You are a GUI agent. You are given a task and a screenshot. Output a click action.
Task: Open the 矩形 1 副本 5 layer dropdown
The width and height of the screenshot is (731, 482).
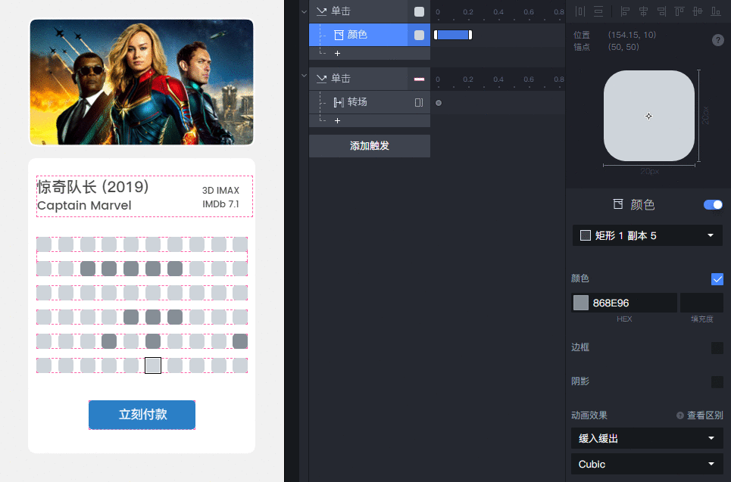[x=648, y=235]
